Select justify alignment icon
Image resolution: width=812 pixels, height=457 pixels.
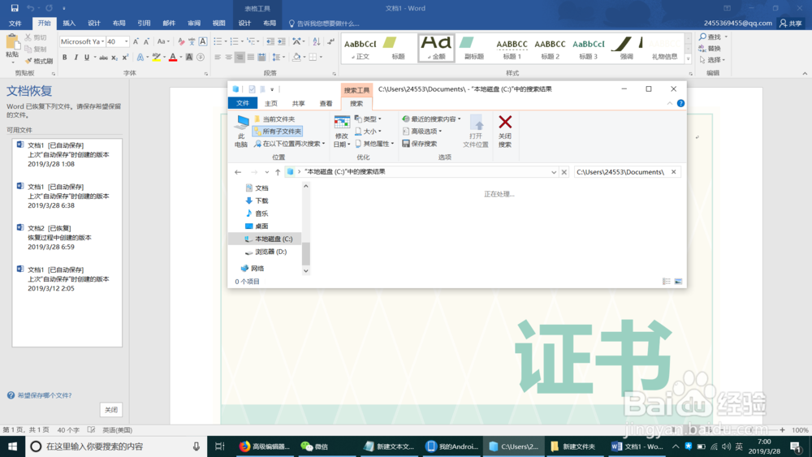point(251,58)
